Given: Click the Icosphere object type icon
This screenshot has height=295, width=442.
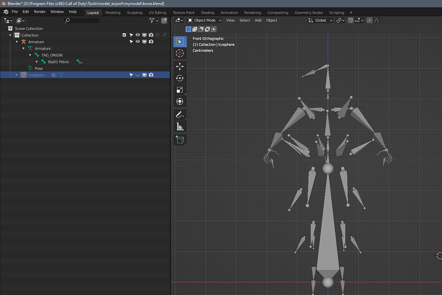Looking at the screenshot, I should (x=23, y=75).
